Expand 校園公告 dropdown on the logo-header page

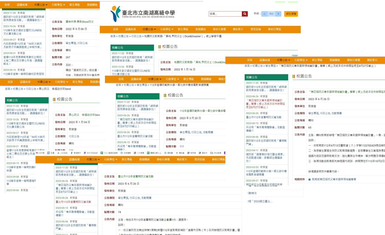(149, 29)
